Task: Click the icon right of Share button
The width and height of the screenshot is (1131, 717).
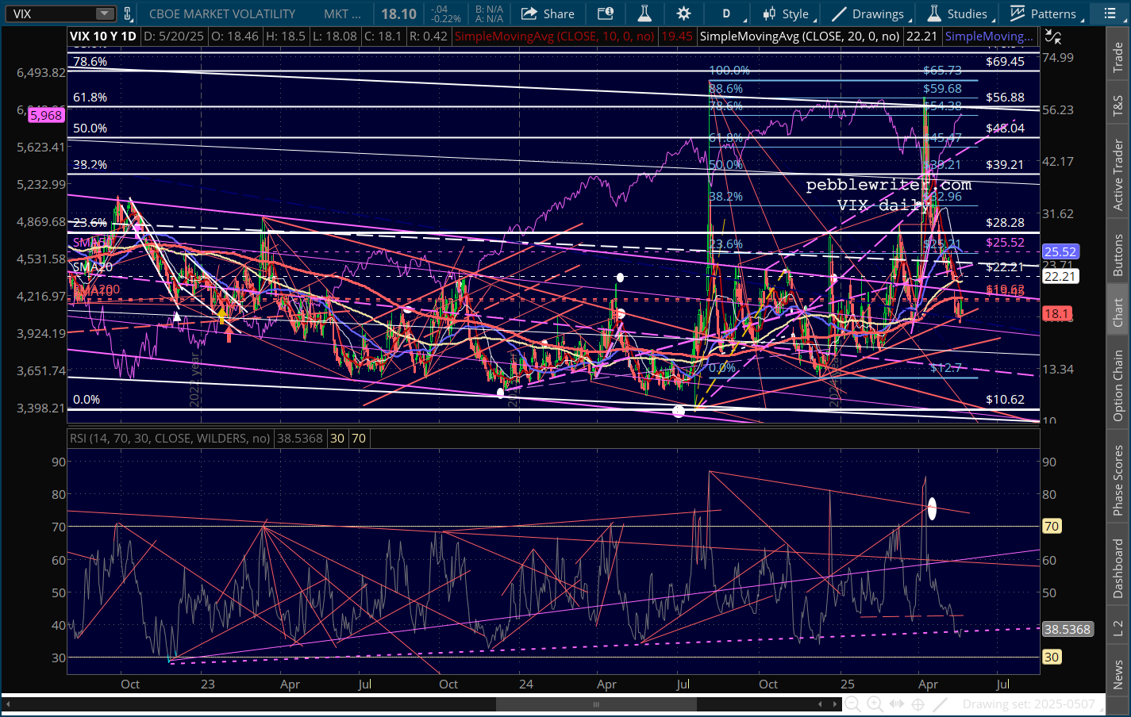Action: pos(606,13)
